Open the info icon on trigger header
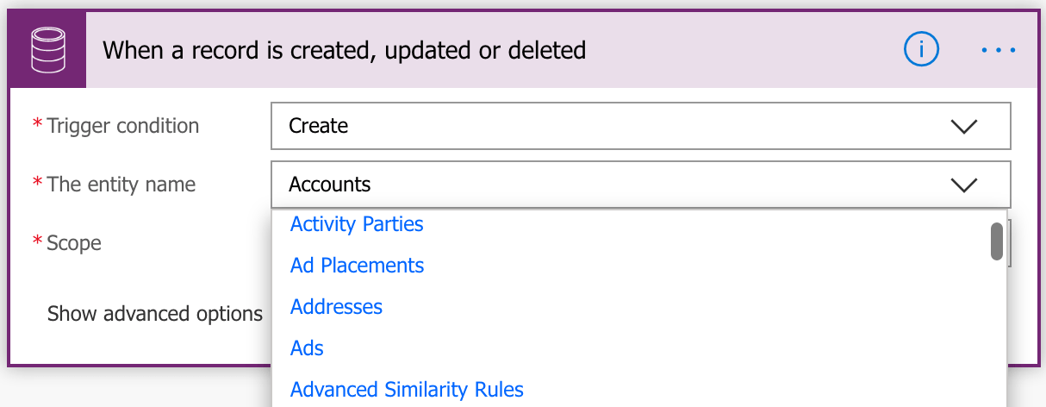The height and width of the screenshot is (407, 1046). (920, 50)
